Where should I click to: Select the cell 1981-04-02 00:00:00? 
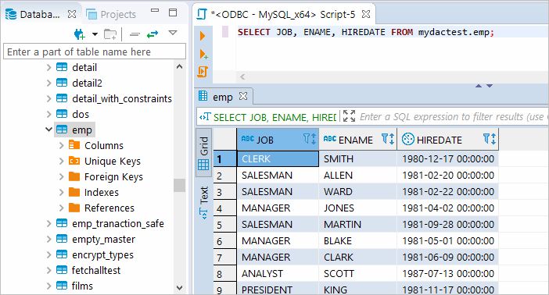(x=448, y=208)
